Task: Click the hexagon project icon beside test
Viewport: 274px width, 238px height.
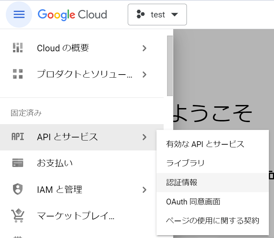Action: [x=140, y=14]
